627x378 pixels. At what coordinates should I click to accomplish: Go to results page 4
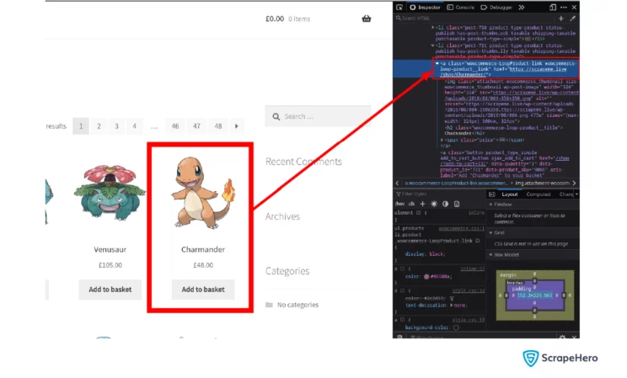pos(134,126)
